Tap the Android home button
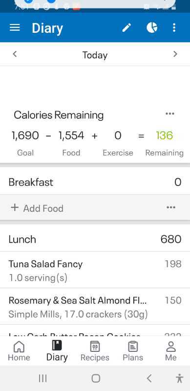Image resolution: width=190 pixels, height=391 pixels. click(96, 378)
